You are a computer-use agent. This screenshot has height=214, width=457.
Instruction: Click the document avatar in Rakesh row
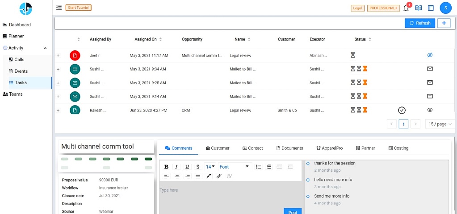(75, 110)
